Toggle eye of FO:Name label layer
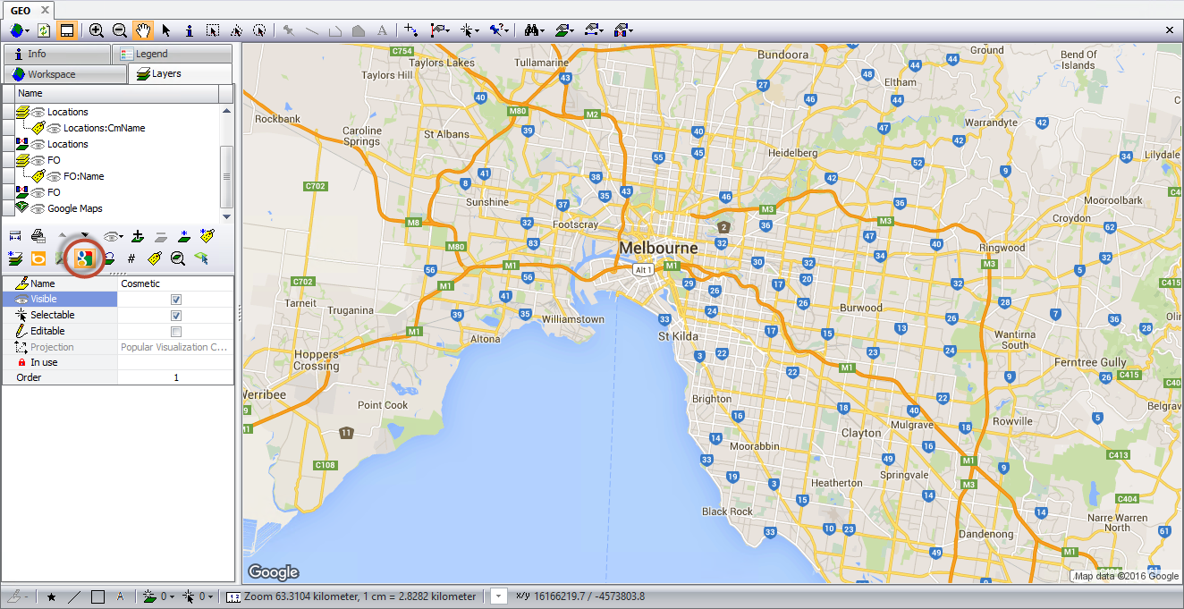This screenshot has width=1184, height=609. coord(54,176)
